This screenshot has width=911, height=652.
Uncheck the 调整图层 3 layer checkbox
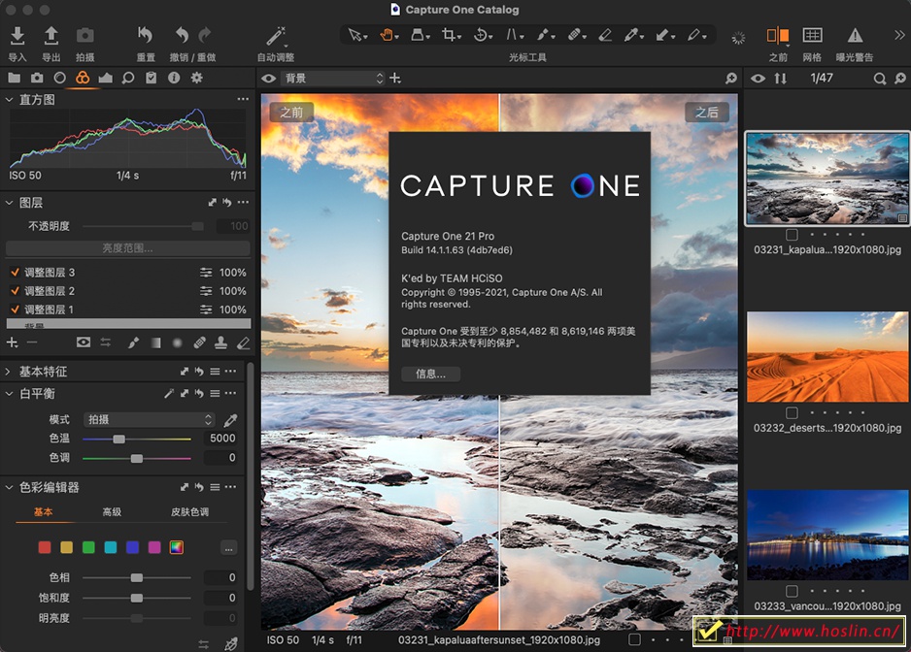pyautogui.click(x=15, y=273)
